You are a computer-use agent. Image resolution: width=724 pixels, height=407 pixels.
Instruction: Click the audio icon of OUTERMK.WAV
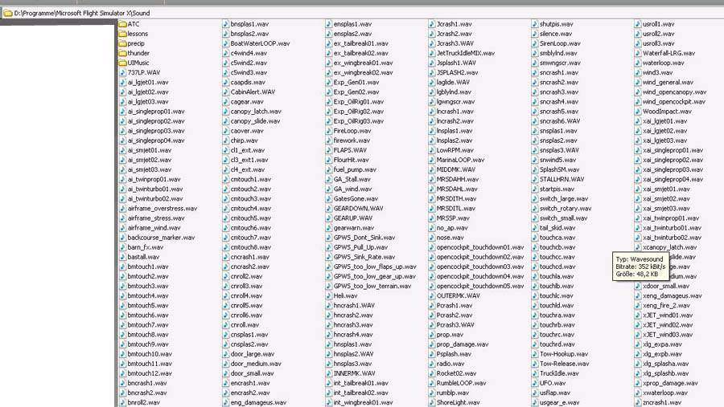431,295
